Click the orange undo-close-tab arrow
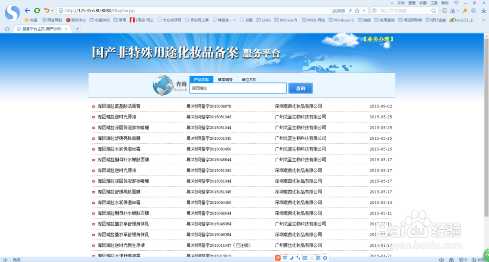The height and width of the screenshot is (262, 489). (x=46, y=10)
